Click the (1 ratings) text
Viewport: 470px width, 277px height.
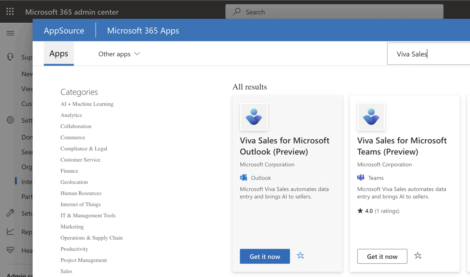[387, 211]
